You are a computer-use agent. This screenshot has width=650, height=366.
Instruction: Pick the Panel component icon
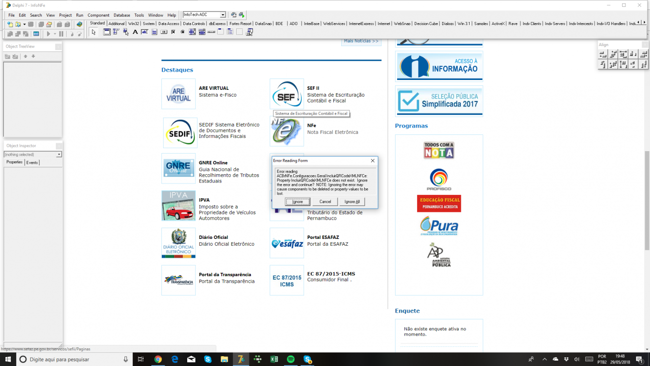[240, 32]
